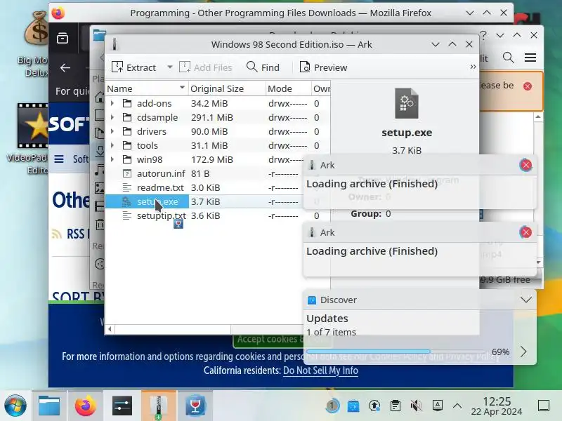Screen dimensions: 562x421
Task: Open Discover tray icon
Action: pyautogui.click(x=353, y=406)
